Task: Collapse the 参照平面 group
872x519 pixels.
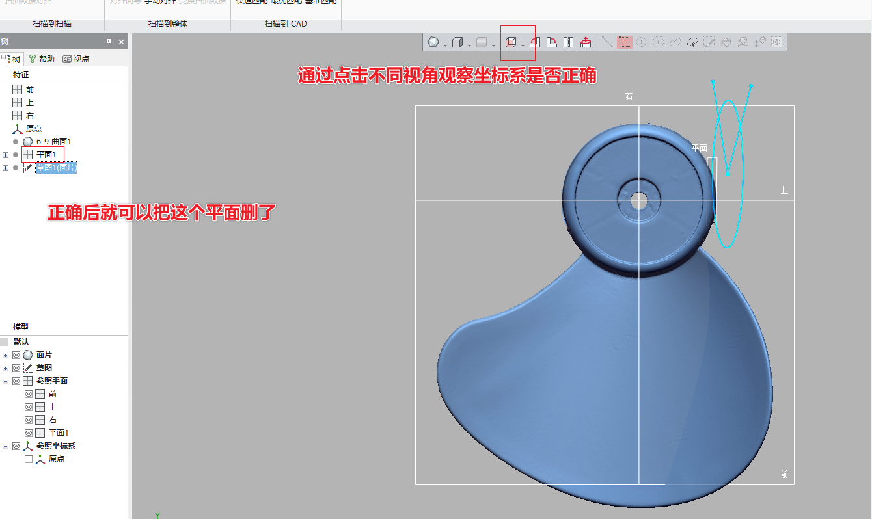Action: coord(5,380)
